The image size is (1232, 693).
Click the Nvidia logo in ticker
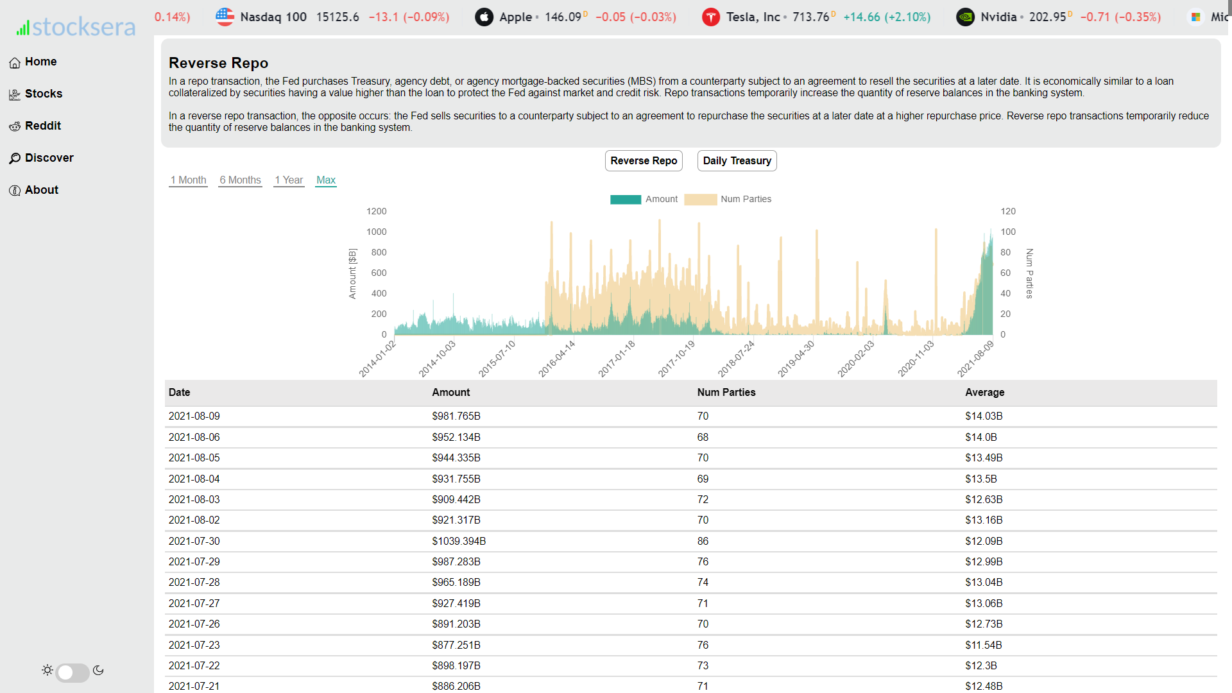(965, 17)
